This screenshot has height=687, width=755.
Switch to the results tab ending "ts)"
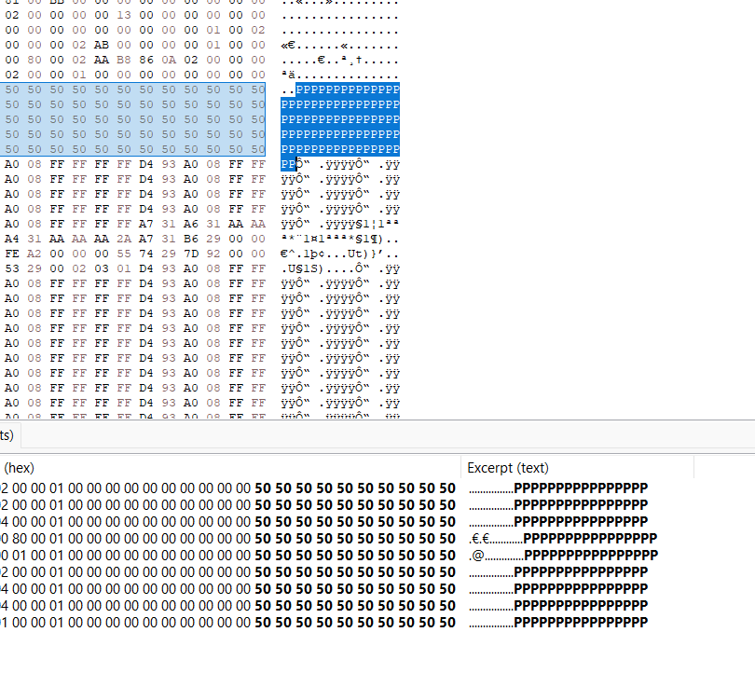click(x=9, y=435)
